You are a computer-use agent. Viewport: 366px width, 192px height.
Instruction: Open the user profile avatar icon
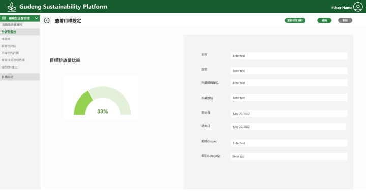coord(358,7)
